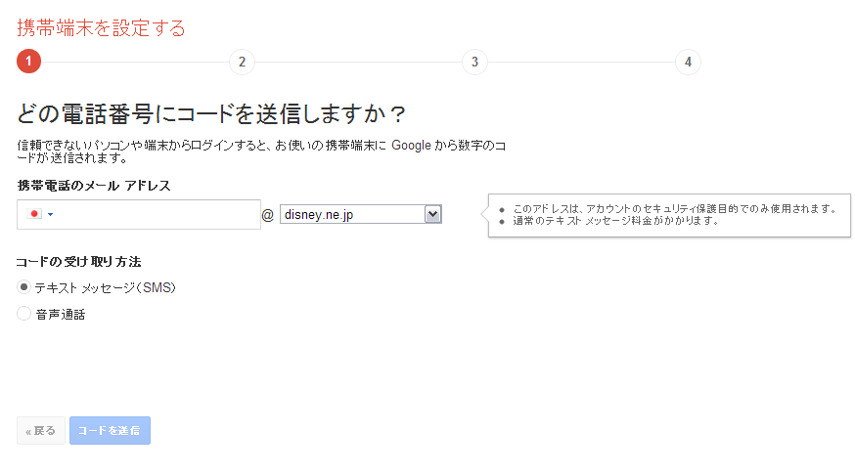Viewport: 855px width, 474px height.
Task: Click the 携帯端末を設定する page title
Action: coord(101,27)
